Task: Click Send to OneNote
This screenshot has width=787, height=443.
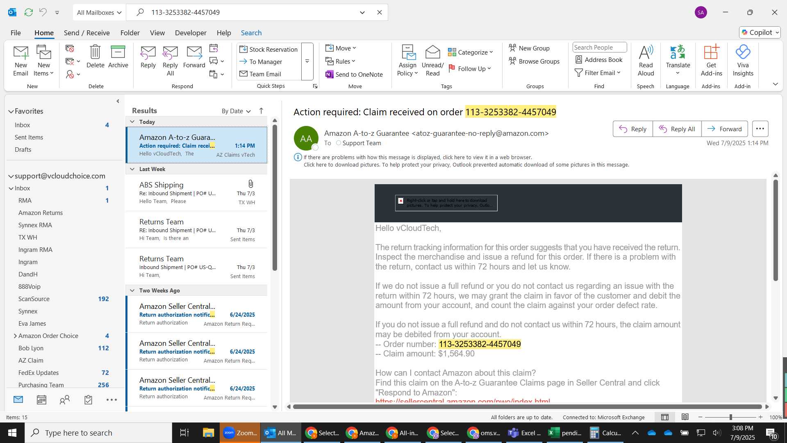Action: [x=354, y=74]
